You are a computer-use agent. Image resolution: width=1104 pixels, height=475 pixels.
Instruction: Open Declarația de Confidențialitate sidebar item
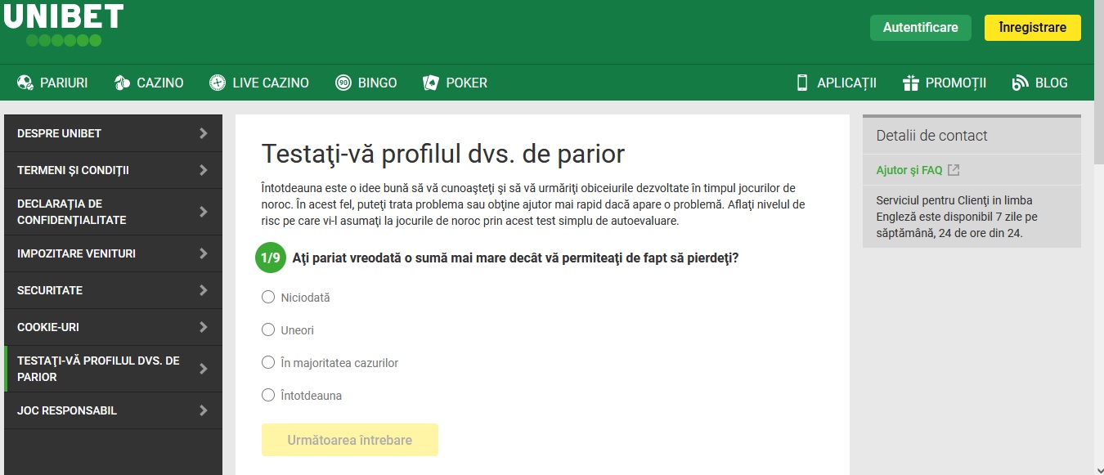[113, 212]
